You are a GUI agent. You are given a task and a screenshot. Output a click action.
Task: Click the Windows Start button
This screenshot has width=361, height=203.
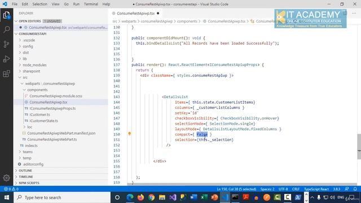pyautogui.click(x=7, y=197)
